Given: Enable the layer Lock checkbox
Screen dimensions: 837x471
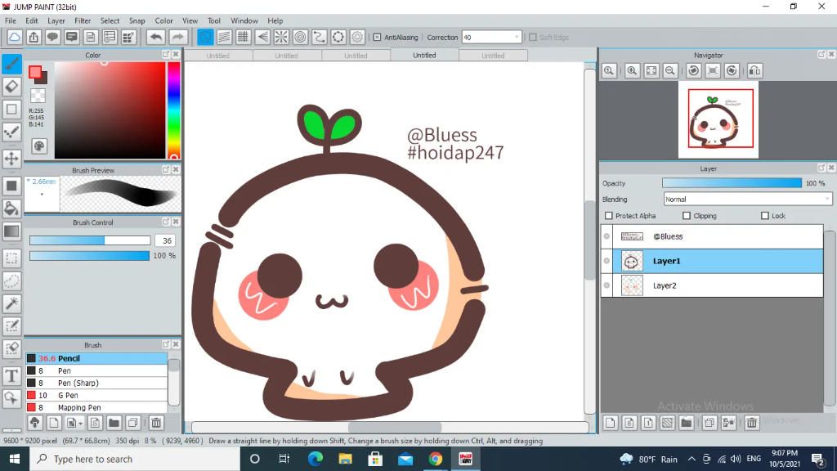Looking at the screenshot, I should (x=765, y=216).
